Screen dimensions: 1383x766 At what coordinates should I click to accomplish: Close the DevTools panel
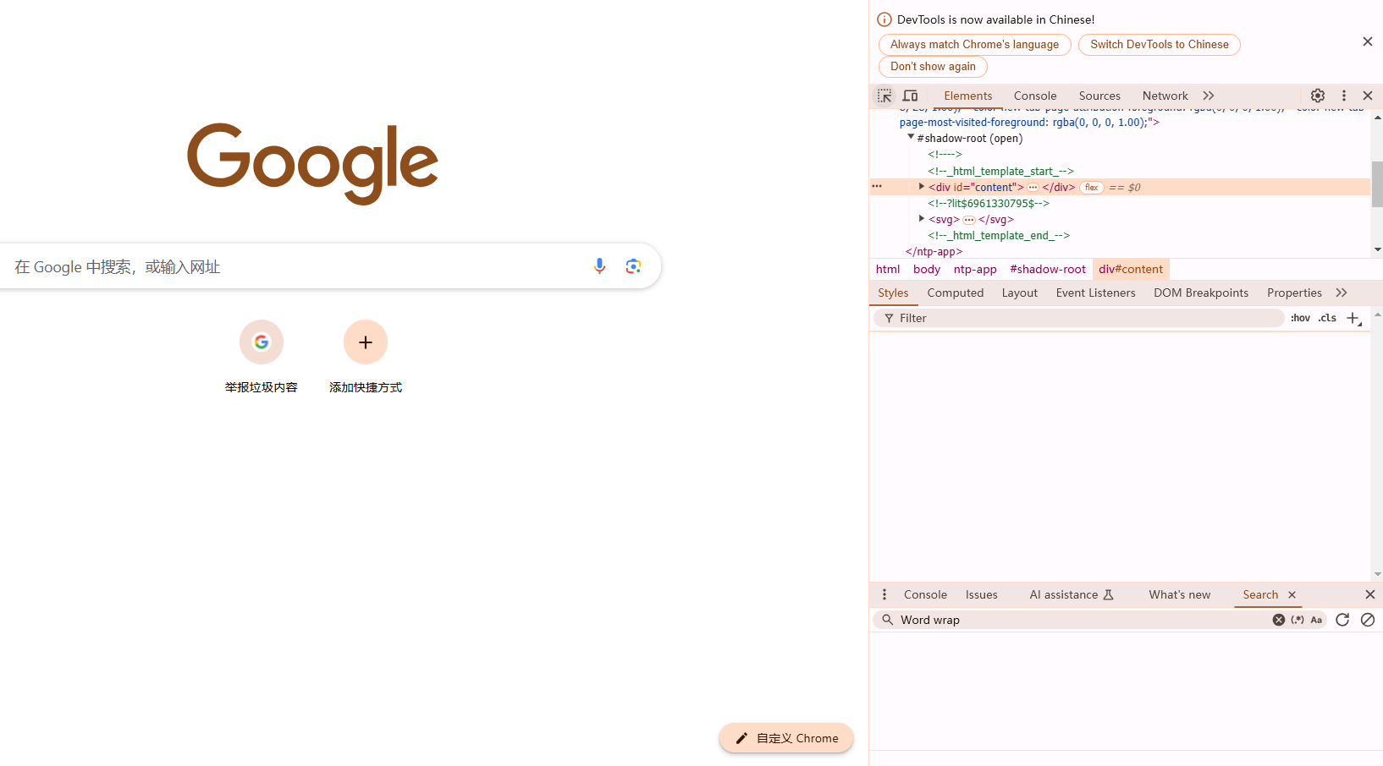coord(1368,96)
